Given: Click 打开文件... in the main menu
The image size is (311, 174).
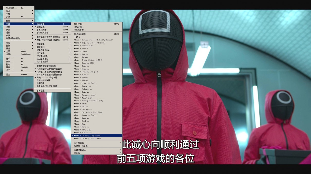Looking at the screenshot, I should pyautogui.click(x=19, y=8).
